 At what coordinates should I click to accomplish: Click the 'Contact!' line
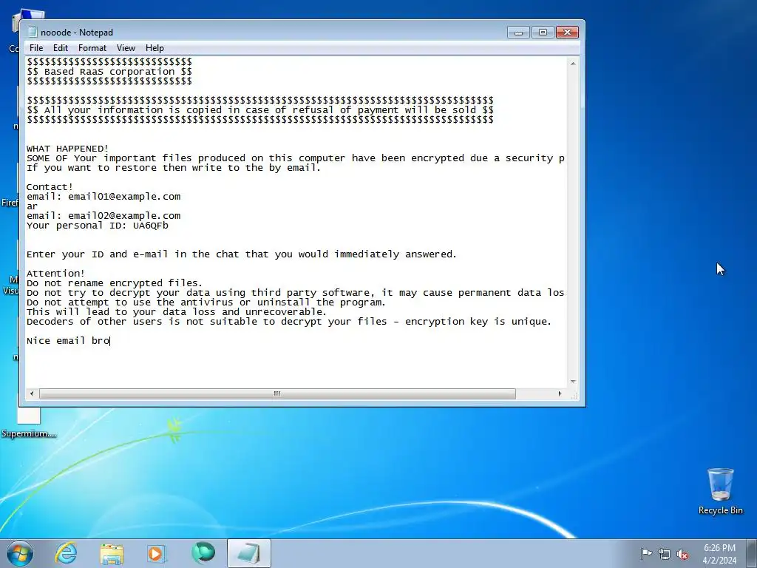50,187
